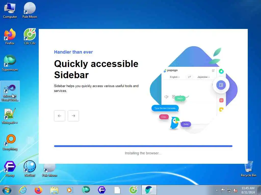The height and width of the screenshot is (195, 261).
Task: Open the Recycle Bin
Action: [248, 169]
